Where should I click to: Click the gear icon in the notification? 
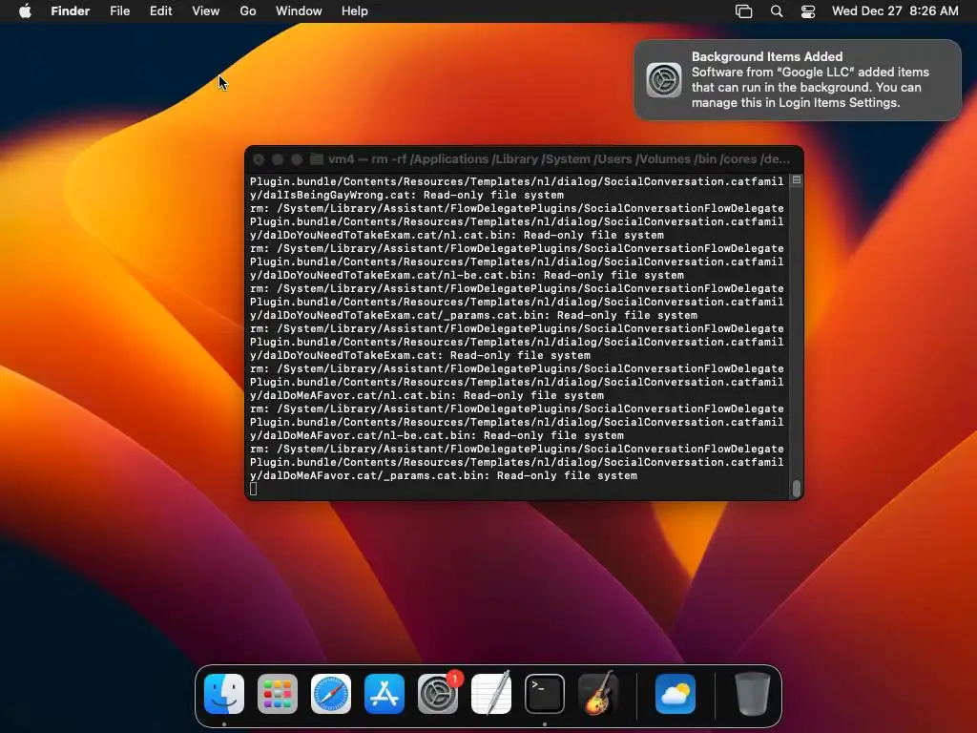click(x=664, y=80)
